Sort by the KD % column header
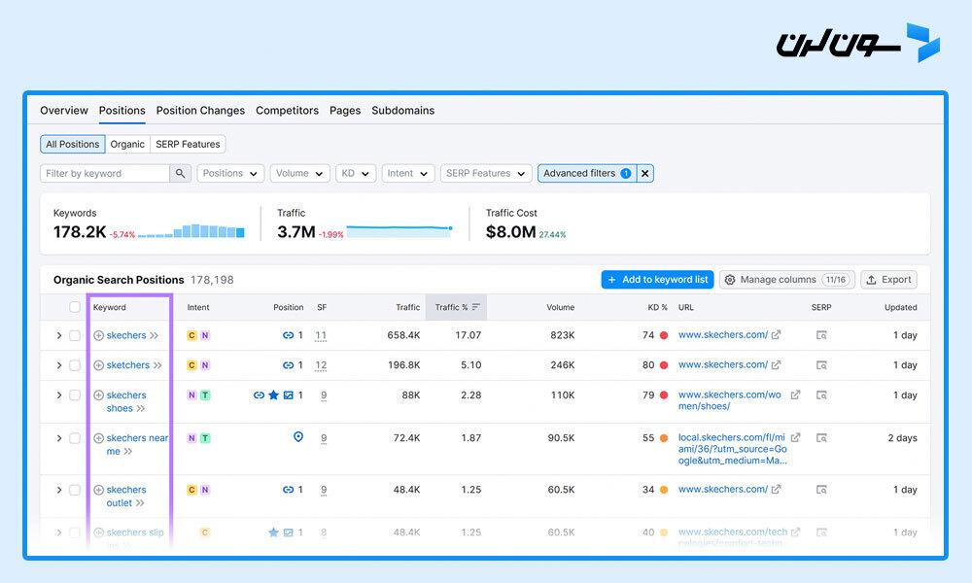This screenshot has width=972, height=583. tap(657, 307)
